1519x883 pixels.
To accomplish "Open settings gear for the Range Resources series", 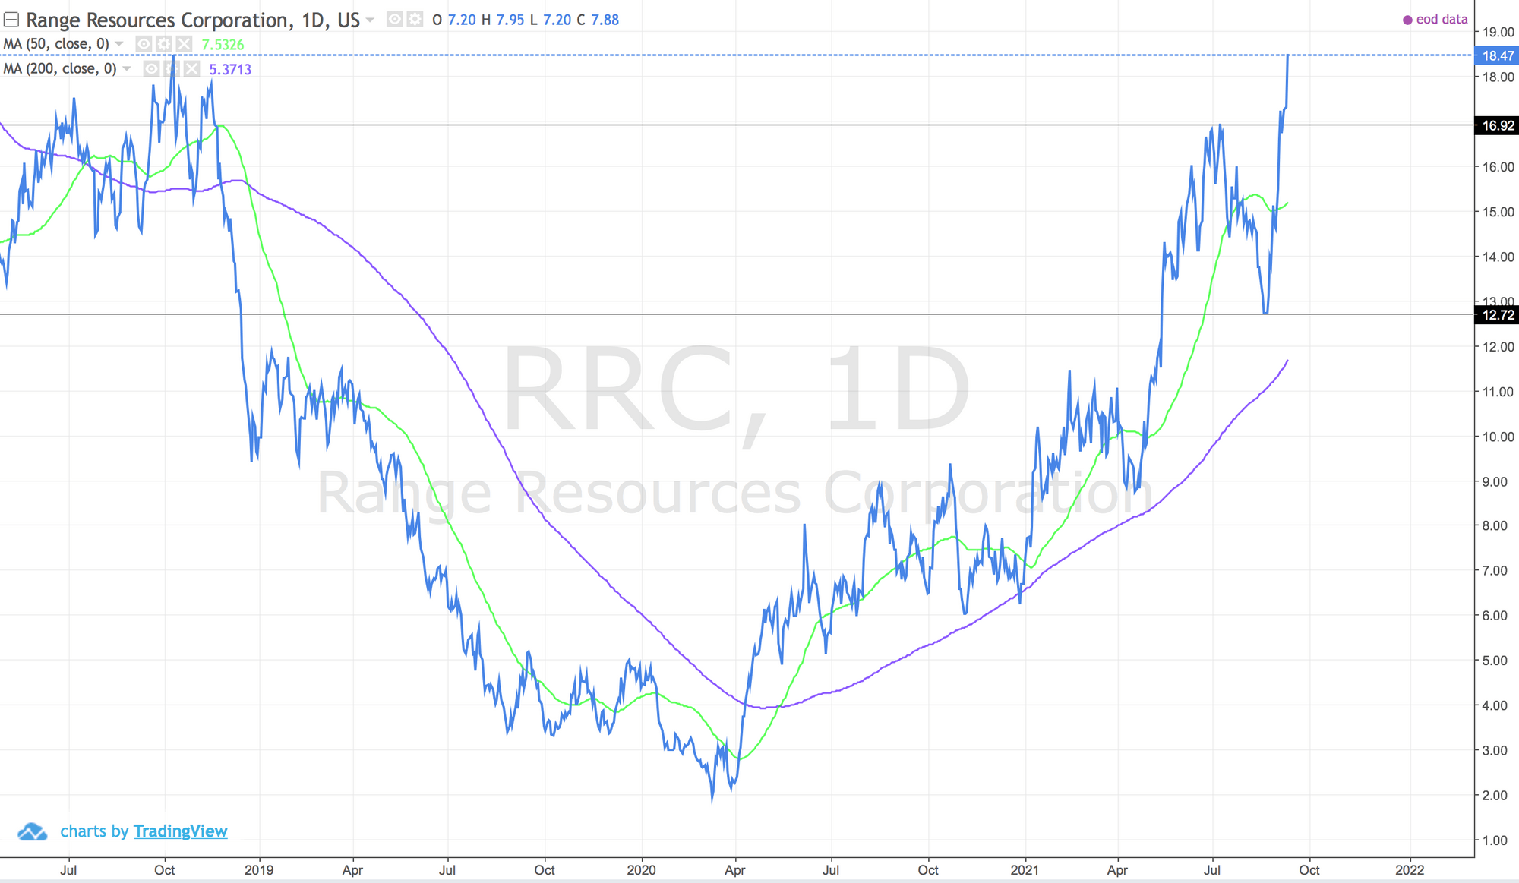I will 415,19.
